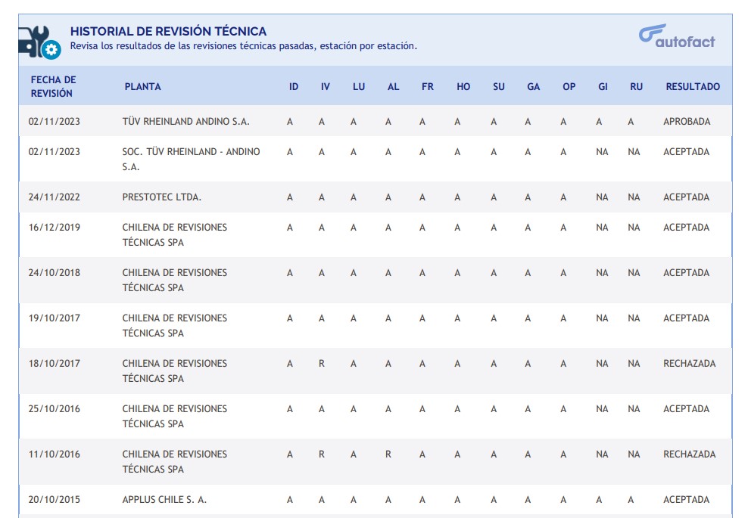Click the FECHA DE REVISIÓN column header
This screenshot has height=518, width=748.
click(53, 86)
